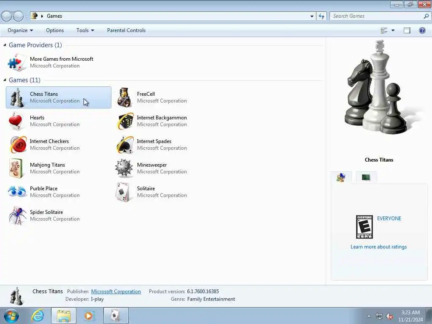Image resolution: width=432 pixels, height=324 pixels.
Task: Launch Internet Explorer from taskbar
Action: [x=37, y=316]
